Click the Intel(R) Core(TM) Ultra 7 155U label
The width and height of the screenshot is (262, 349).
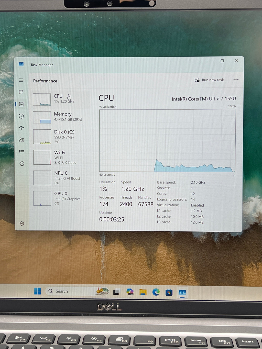[x=204, y=99]
